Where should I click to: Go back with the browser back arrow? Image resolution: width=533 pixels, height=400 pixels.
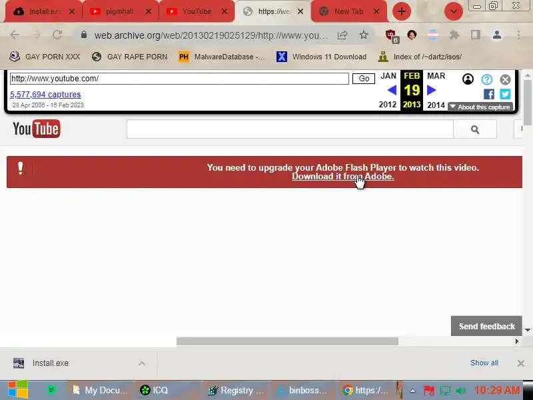(15, 35)
